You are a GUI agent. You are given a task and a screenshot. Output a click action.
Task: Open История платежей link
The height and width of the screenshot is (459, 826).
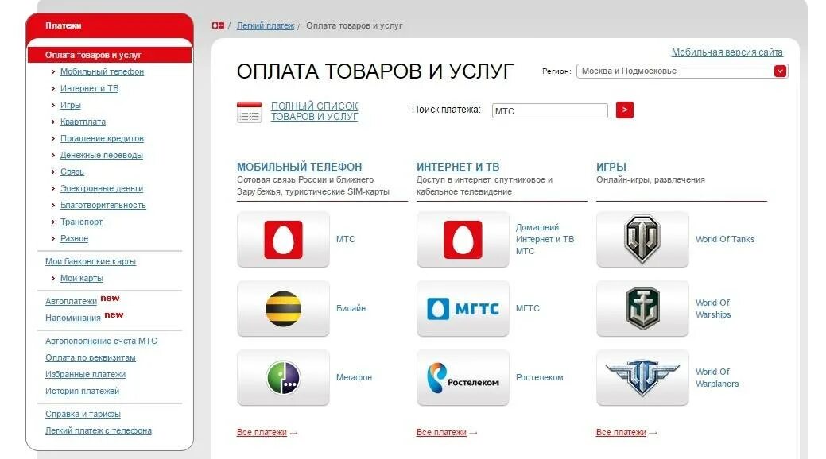[82, 391]
